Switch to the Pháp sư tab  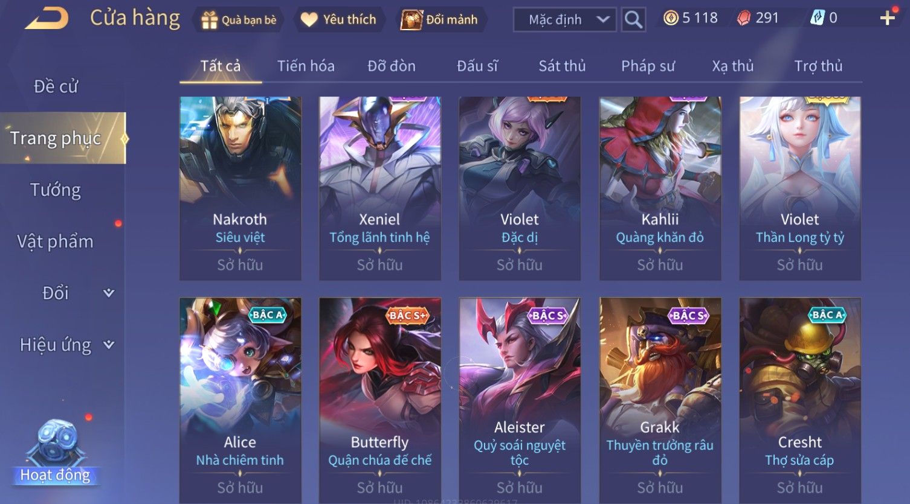(648, 66)
